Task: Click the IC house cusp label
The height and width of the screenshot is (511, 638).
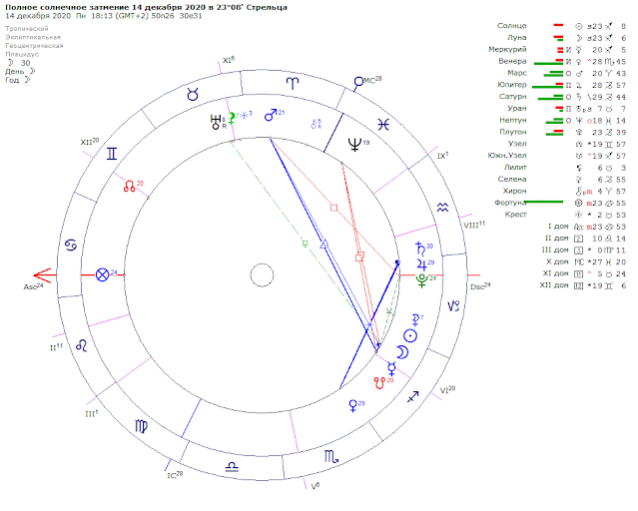Action: point(175,475)
